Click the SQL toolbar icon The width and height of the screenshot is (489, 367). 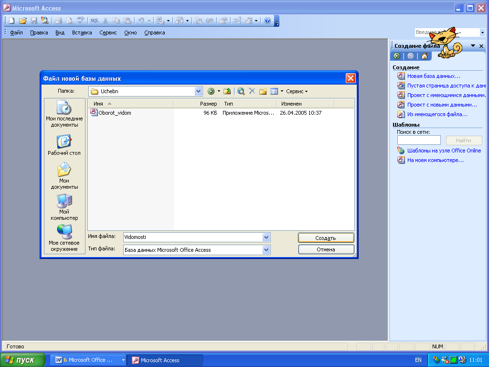[94, 21]
